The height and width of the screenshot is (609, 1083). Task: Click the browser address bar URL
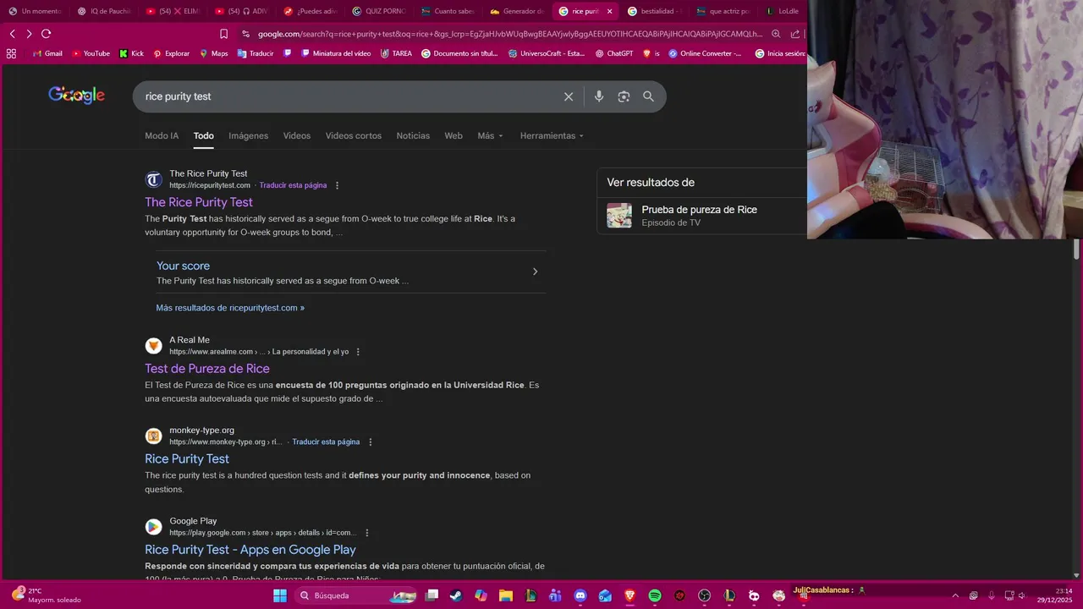pos(509,34)
